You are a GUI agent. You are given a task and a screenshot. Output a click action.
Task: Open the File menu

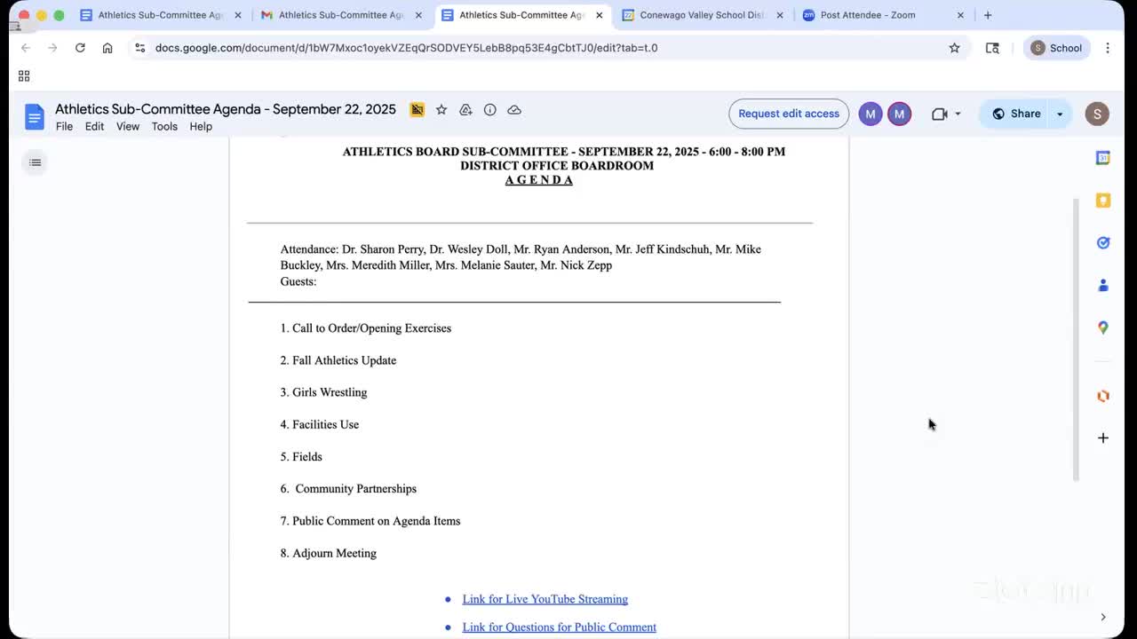click(64, 127)
